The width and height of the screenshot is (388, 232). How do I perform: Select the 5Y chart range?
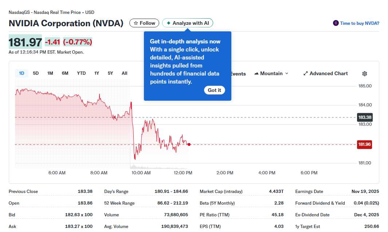point(110,73)
